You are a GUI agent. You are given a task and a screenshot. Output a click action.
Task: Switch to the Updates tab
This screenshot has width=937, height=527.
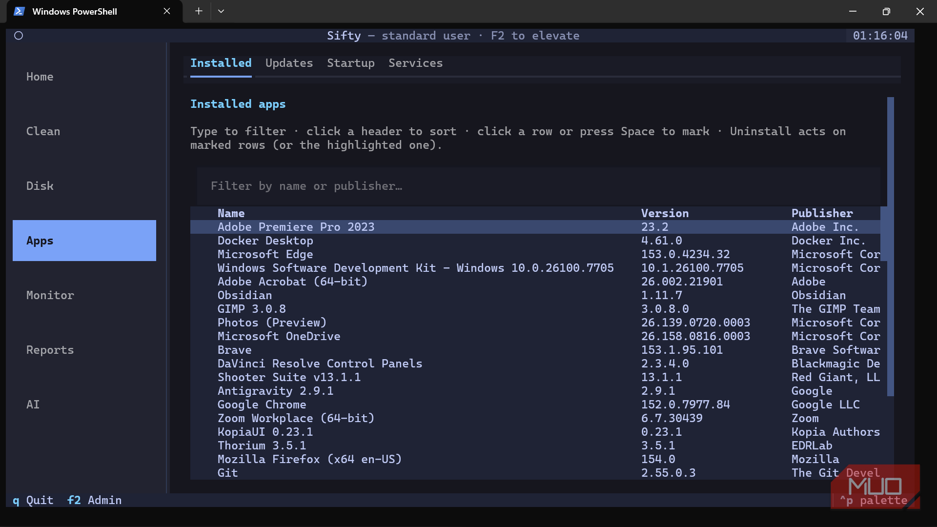coord(289,63)
